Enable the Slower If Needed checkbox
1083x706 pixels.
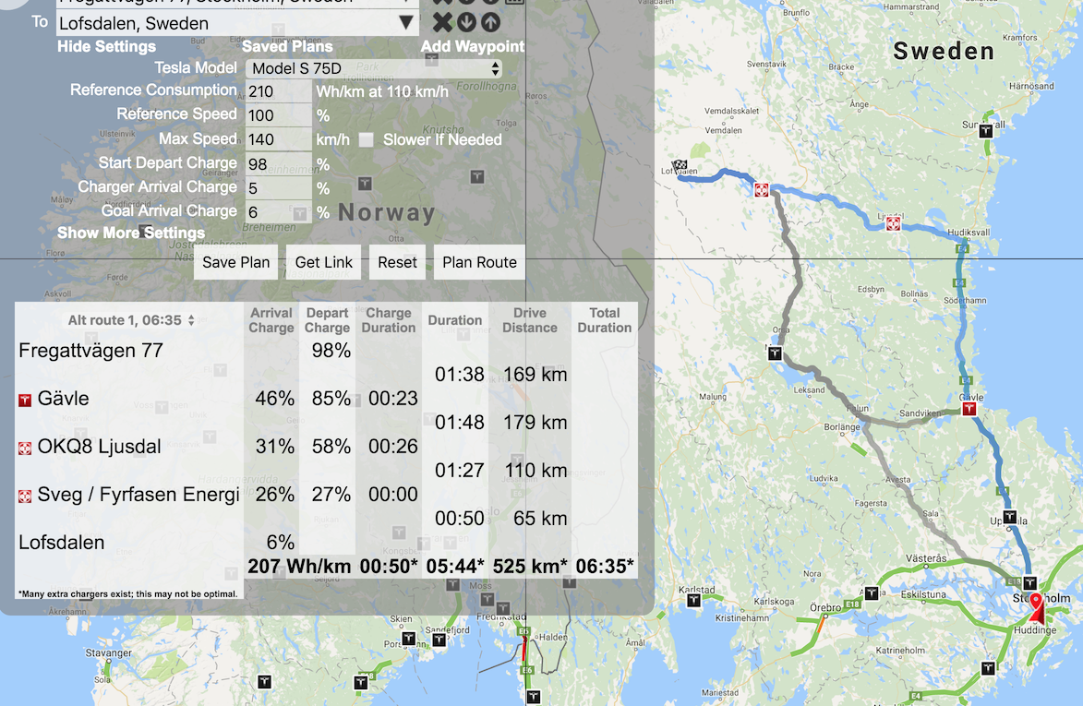[366, 140]
